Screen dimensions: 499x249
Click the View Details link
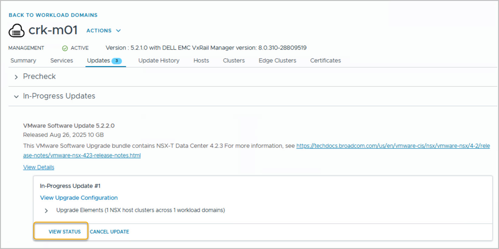[x=39, y=167]
